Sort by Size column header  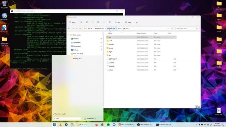[x=169, y=34]
